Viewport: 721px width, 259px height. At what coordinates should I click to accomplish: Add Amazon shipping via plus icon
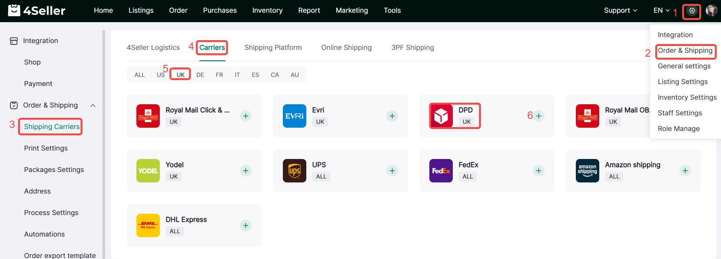point(685,171)
